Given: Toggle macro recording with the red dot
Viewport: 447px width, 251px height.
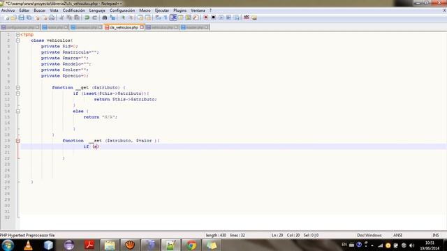Looking at the screenshot, I should 205,17.
